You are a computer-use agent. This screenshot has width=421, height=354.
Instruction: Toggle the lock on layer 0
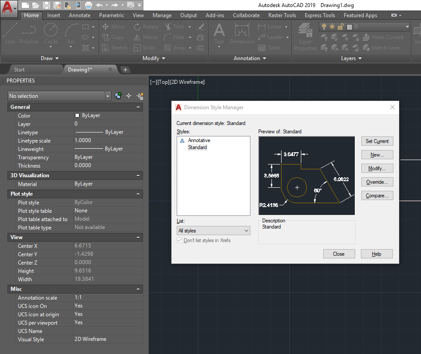(341, 27)
